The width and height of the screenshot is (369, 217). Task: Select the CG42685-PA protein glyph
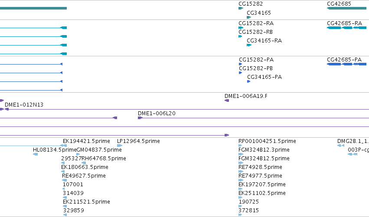click(x=346, y=64)
